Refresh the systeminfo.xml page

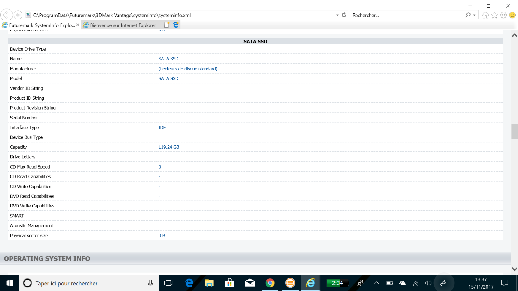tap(344, 15)
